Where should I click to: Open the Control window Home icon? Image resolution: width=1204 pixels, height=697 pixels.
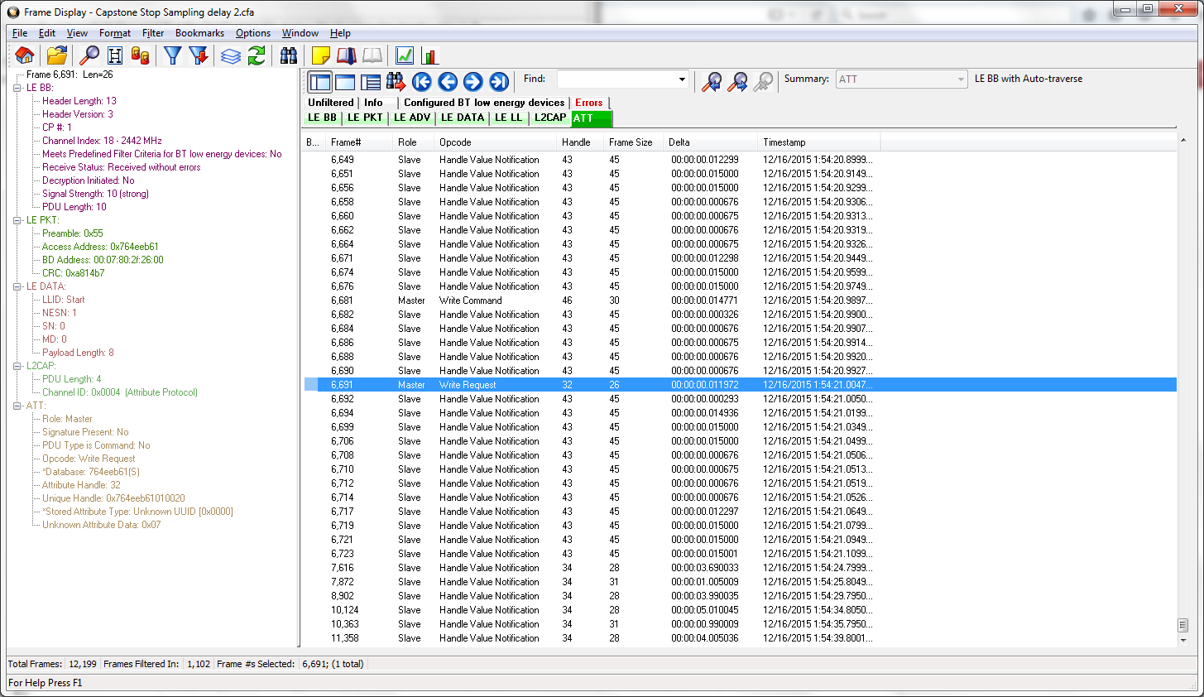tap(24, 55)
